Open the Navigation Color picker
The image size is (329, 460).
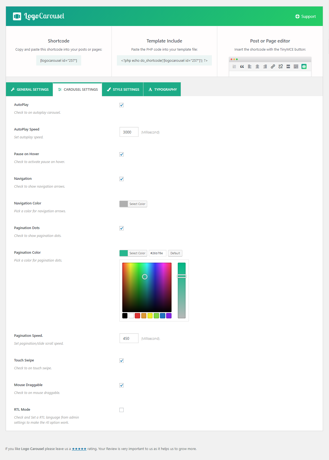[133, 204]
